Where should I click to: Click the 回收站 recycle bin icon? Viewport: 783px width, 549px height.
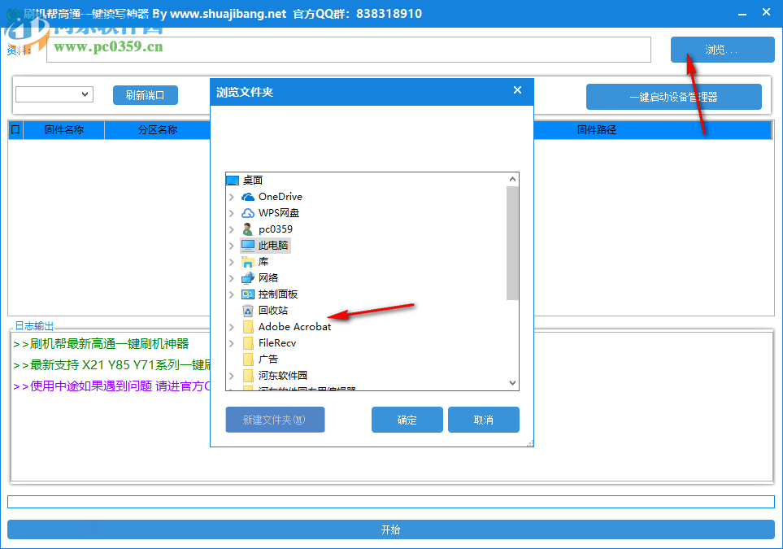[x=248, y=311]
